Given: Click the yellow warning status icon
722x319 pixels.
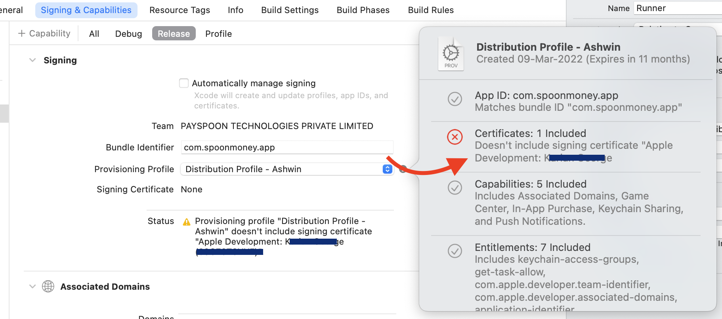Looking at the screenshot, I should [x=187, y=222].
